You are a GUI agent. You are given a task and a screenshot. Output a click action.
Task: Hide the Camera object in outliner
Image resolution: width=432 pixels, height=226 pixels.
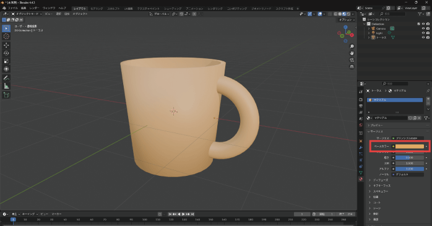point(423,28)
